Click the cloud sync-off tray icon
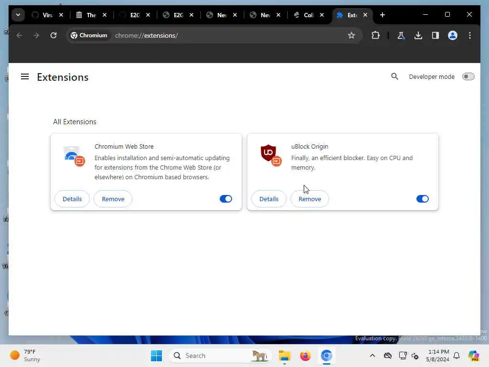Image resolution: width=489 pixels, height=367 pixels. point(388,356)
